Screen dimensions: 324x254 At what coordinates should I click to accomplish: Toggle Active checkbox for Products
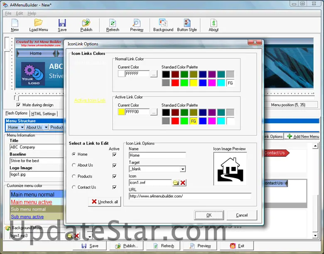click(x=114, y=176)
